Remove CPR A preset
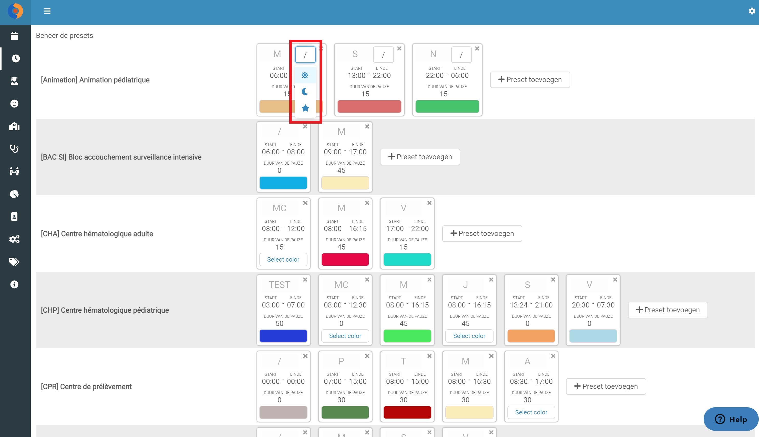The width and height of the screenshot is (759, 437). click(553, 356)
